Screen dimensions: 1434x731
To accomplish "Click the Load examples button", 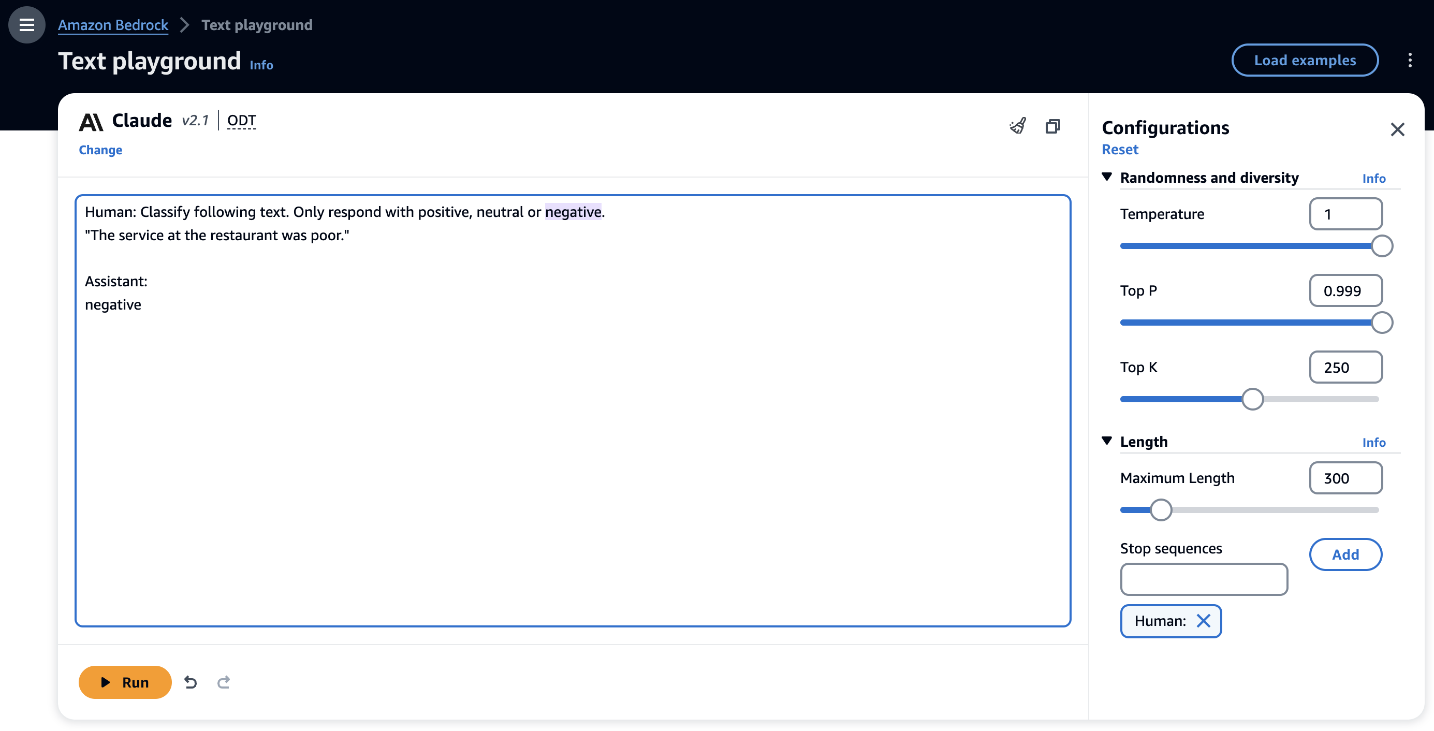I will (1305, 60).
